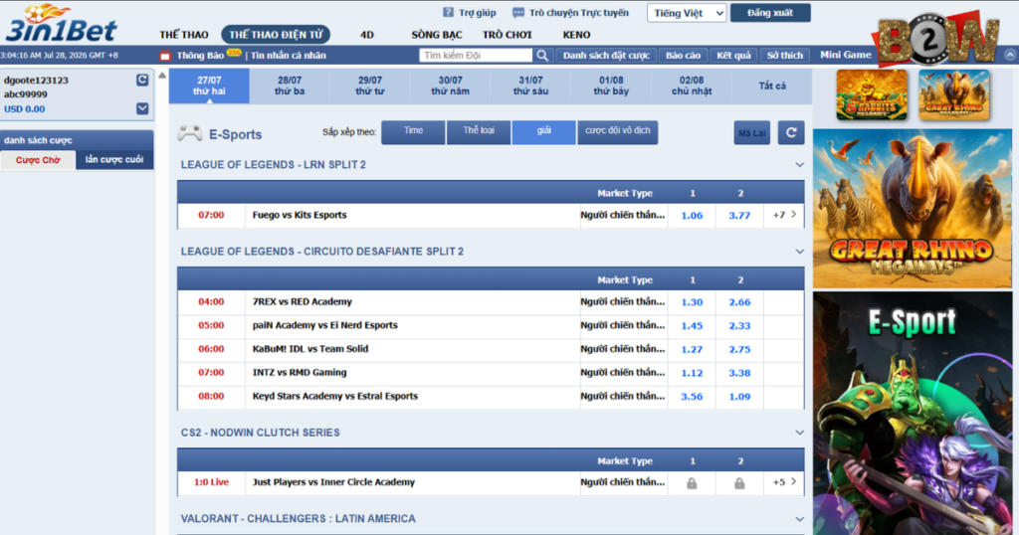This screenshot has width=1019, height=535.
Task: Click the Thông Báo notification icon
Action: pyautogui.click(x=166, y=55)
